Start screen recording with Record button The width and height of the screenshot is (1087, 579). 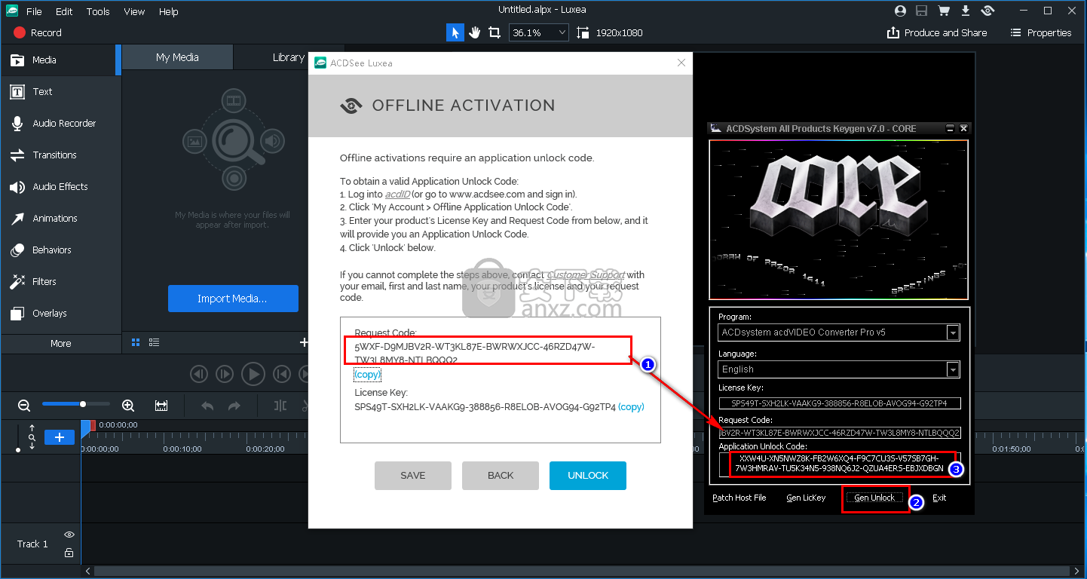(37, 32)
